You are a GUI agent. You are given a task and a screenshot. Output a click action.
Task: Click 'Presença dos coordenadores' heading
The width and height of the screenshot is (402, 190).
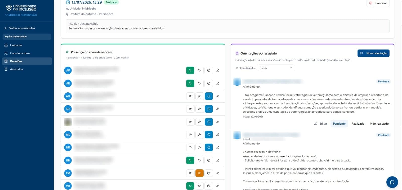pos(91,52)
